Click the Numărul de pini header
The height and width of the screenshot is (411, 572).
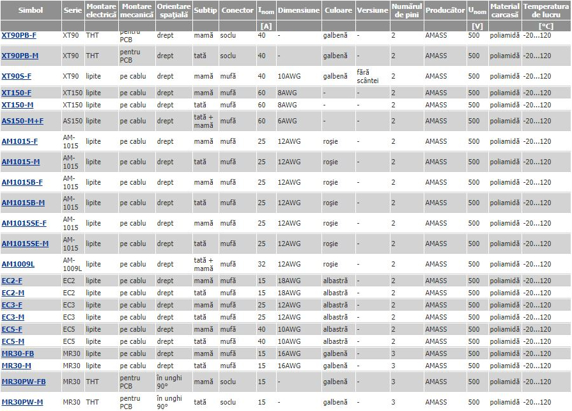(406, 11)
